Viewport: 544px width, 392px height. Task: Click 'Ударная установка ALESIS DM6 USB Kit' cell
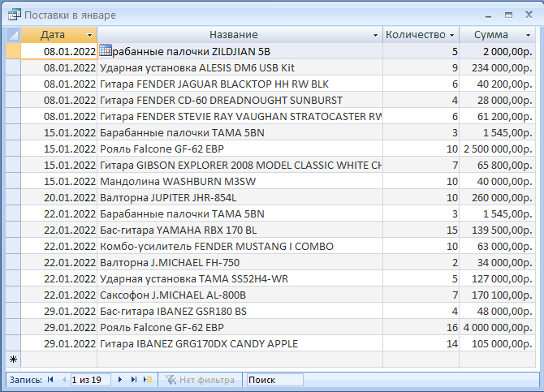pos(240,67)
